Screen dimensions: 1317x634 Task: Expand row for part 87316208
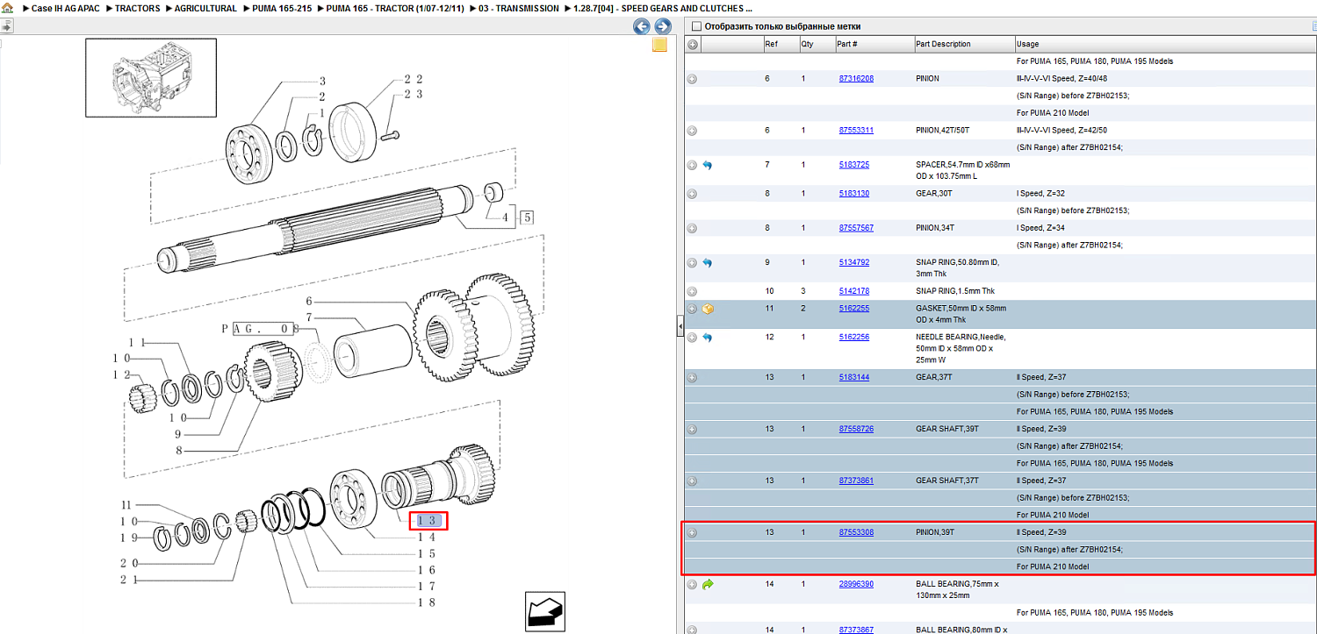[x=692, y=79]
